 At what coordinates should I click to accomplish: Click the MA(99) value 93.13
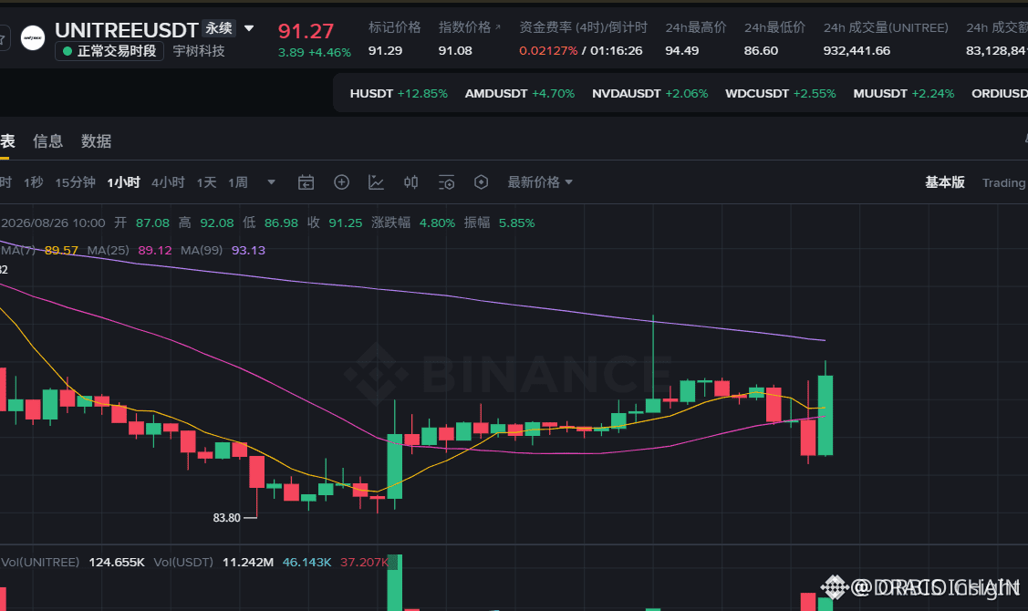point(248,251)
